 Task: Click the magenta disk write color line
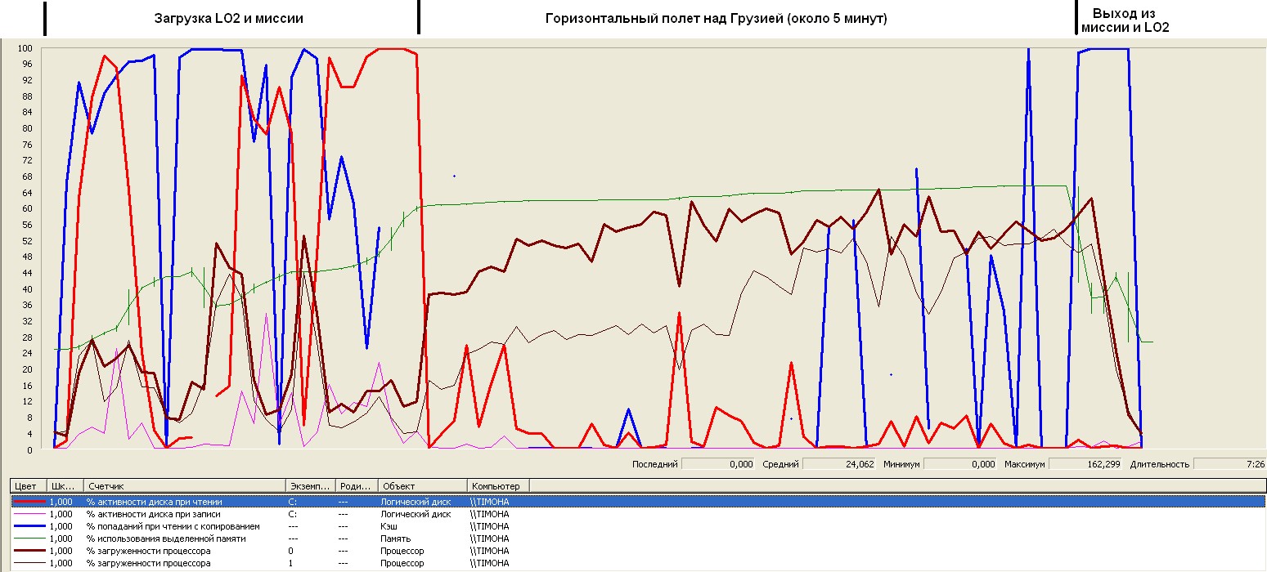(x=28, y=514)
